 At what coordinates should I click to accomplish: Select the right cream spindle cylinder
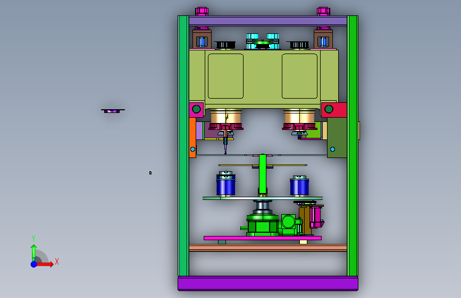(x=299, y=117)
